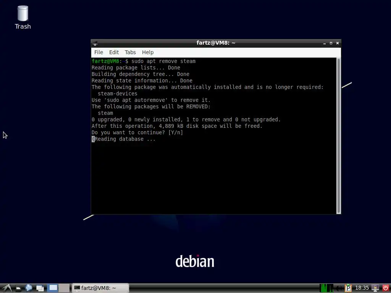
Task: Click the 'steam-devices' package line
Action: point(118,94)
